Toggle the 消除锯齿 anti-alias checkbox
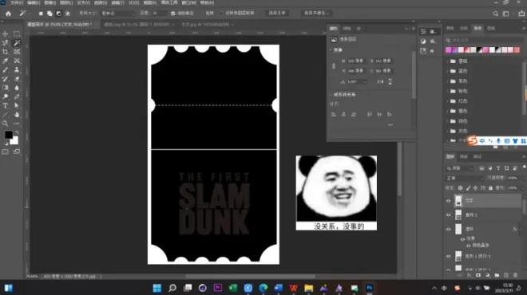 tap(172, 14)
